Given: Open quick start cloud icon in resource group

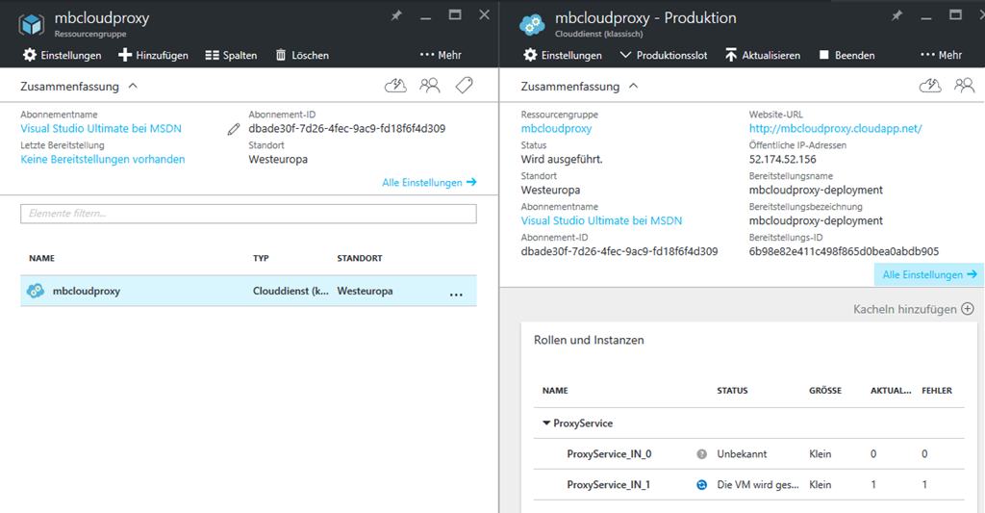Looking at the screenshot, I should coord(395,86).
